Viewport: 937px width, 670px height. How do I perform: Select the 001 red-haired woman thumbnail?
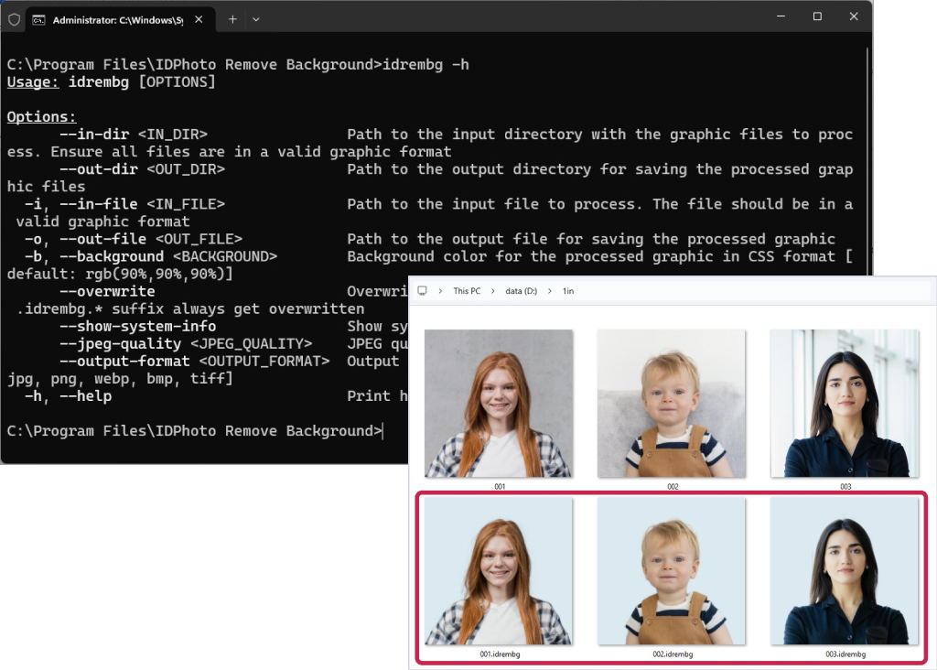tap(499, 404)
